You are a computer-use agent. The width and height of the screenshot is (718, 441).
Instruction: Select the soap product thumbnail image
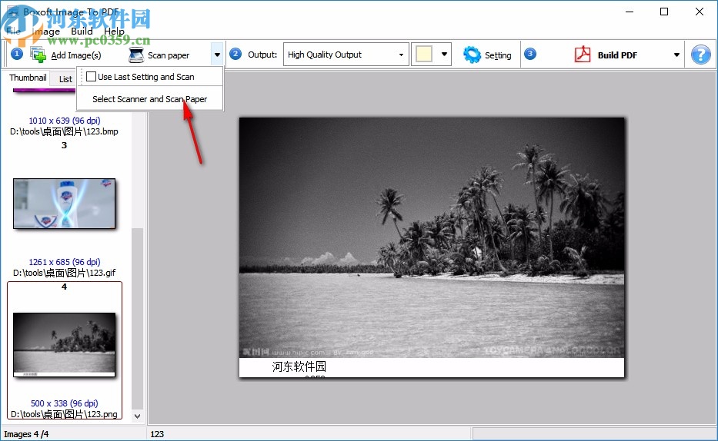64,204
